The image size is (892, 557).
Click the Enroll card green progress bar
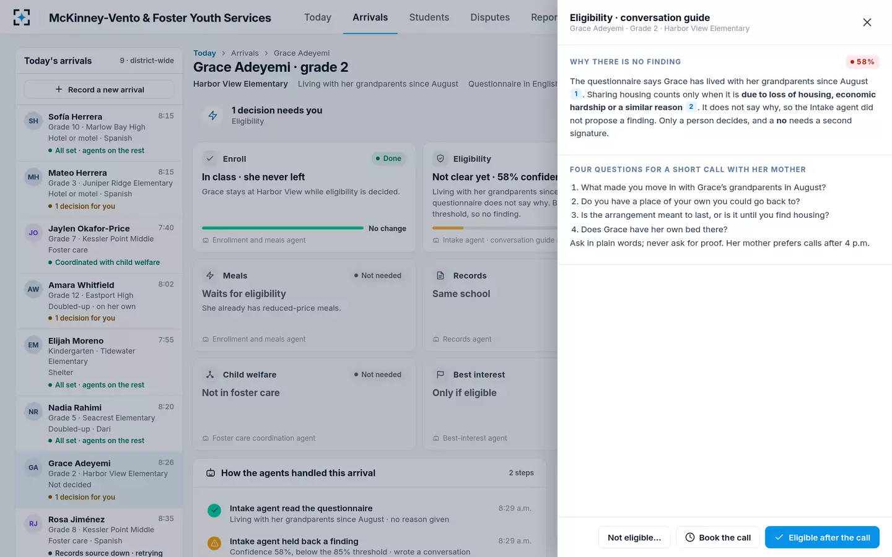282,228
